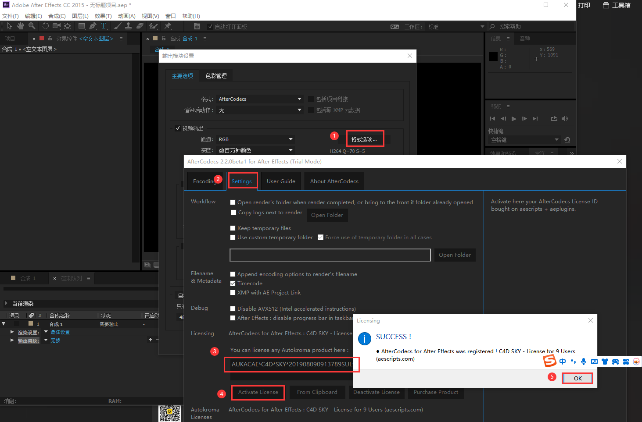Screen dimensions: 642x422
Task: Click the color swatch in the info panel
Action: click(x=493, y=56)
